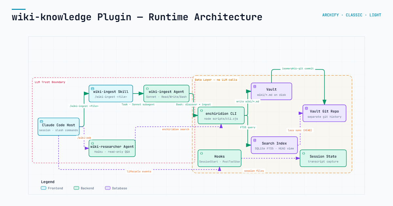The image size is (393, 206).
Task: Click '/wiki-ingest <file>' subtitle in Skill node
Action: [111, 97]
